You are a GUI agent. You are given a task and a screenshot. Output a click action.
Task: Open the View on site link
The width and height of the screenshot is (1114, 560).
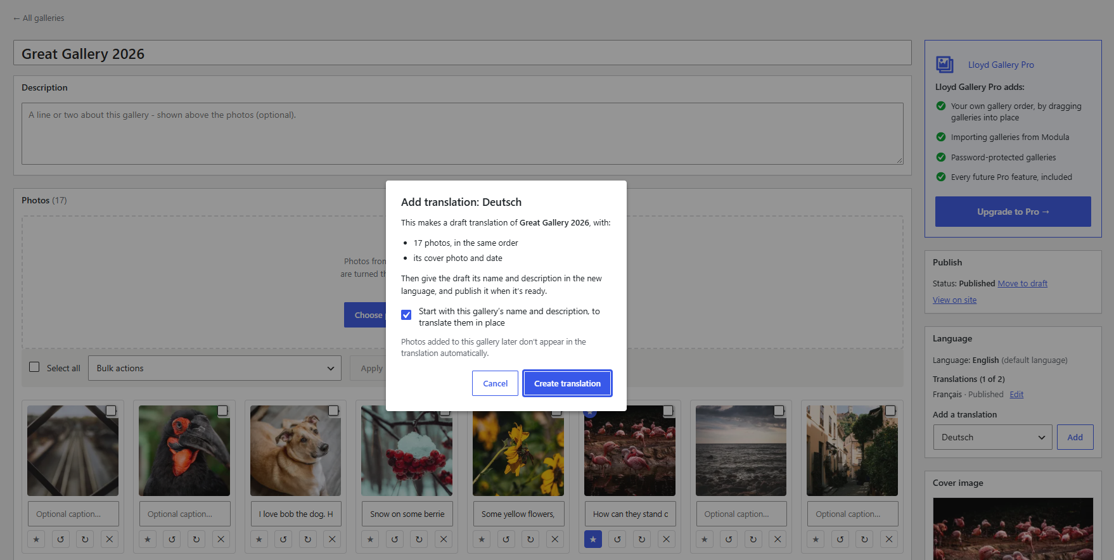point(954,300)
